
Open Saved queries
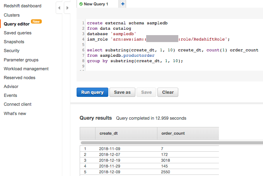[18, 33]
